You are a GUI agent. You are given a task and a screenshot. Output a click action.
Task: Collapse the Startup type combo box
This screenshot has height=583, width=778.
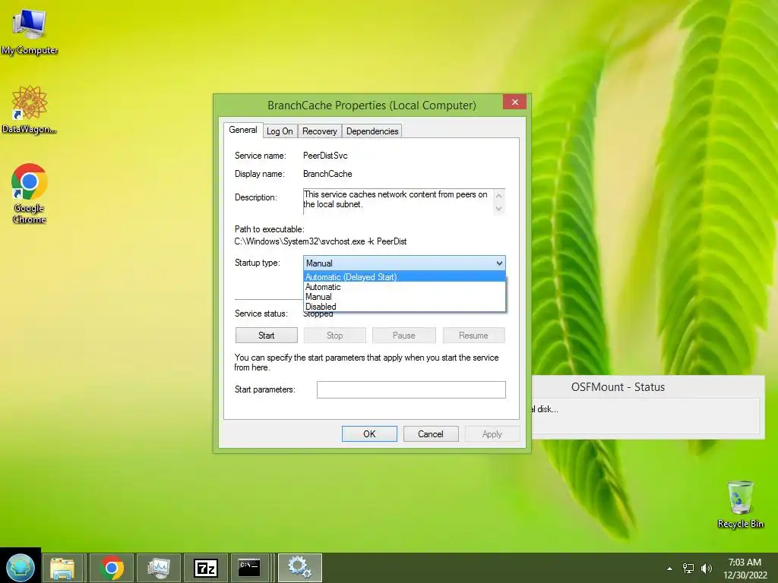(499, 263)
